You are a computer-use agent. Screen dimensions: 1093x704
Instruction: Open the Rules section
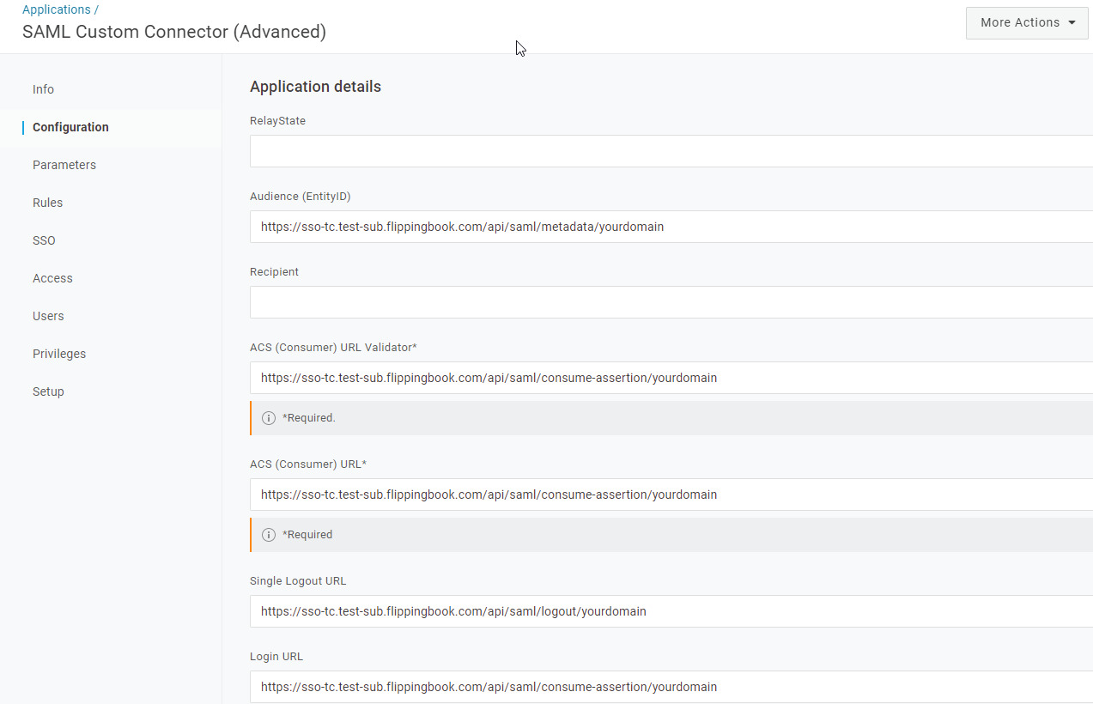click(x=48, y=203)
